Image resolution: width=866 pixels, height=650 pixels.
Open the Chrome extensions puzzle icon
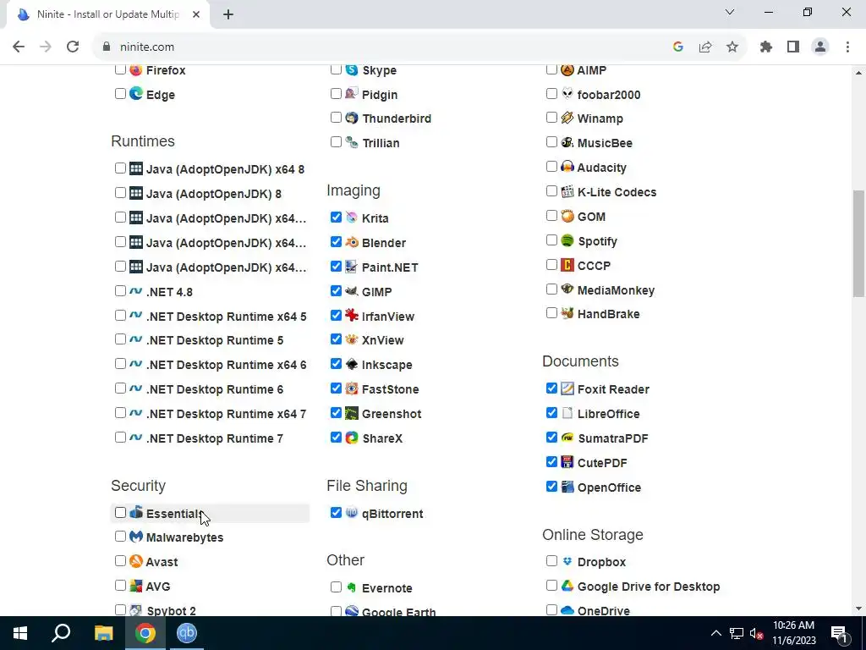click(x=765, y=47)
